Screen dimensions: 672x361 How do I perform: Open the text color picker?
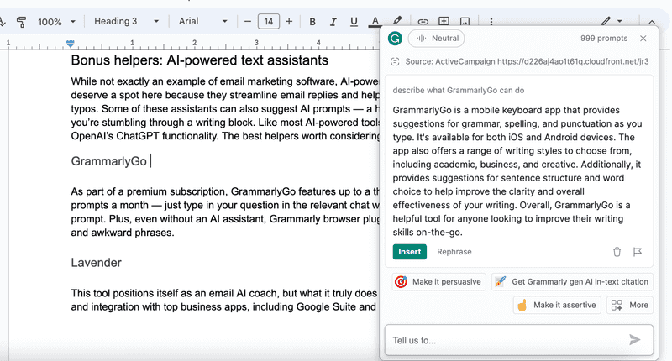375,22
